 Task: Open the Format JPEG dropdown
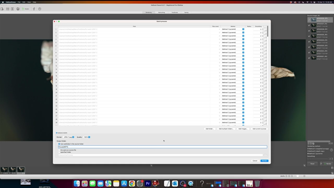pos(69,137)
